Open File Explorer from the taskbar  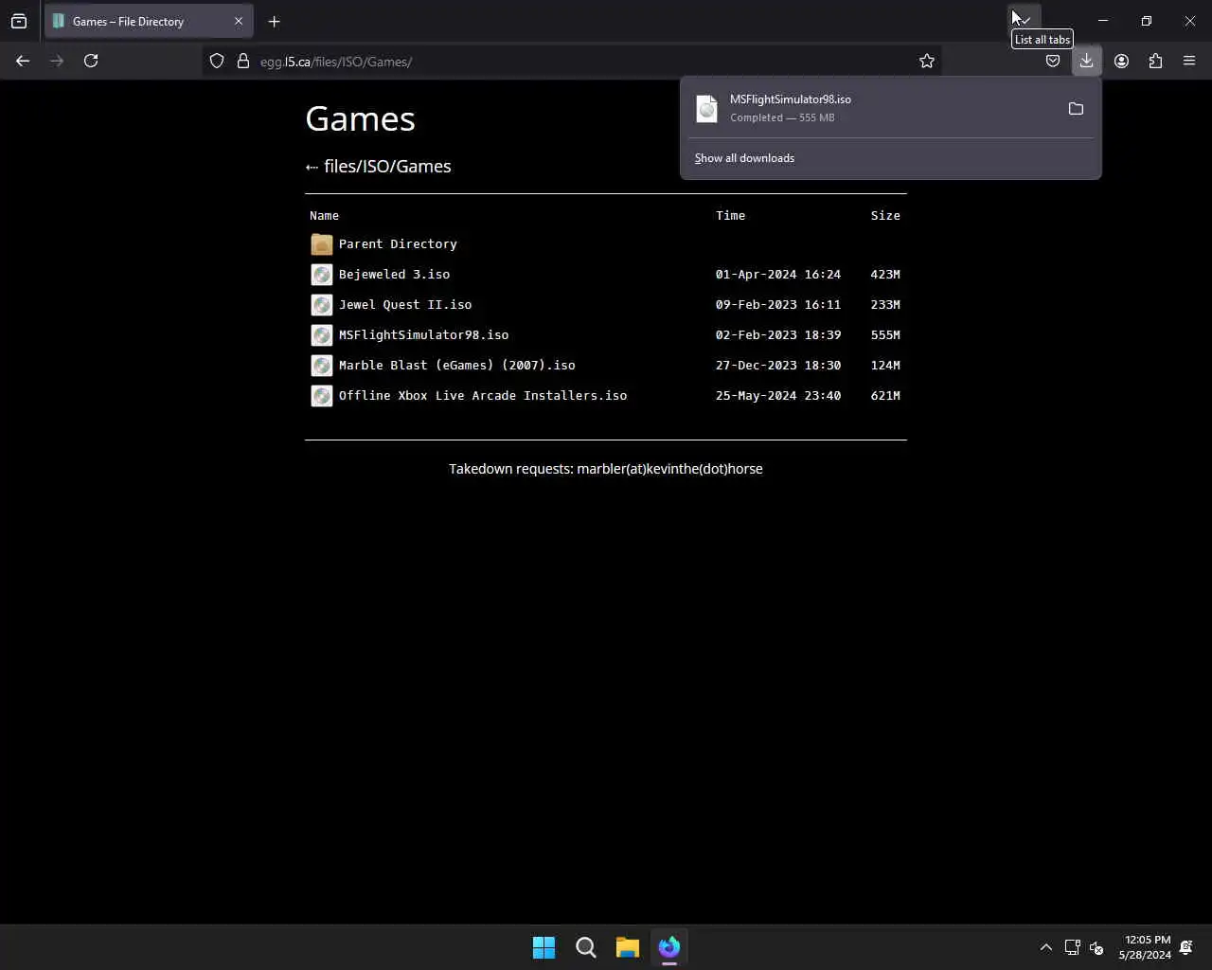click(628, 947)
